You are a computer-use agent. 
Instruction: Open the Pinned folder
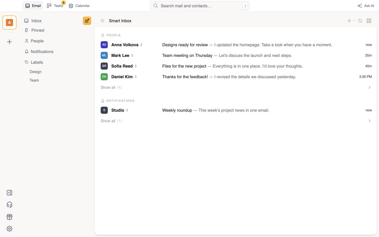34,30
